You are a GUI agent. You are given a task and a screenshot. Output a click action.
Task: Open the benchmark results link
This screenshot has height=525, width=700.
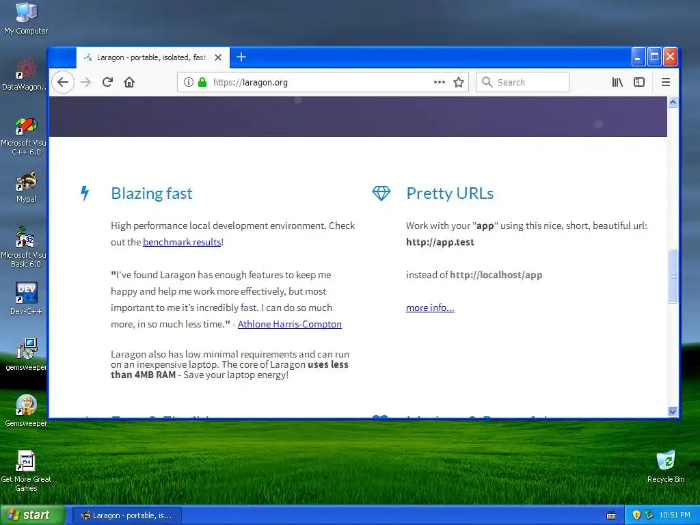tap(182, 242)
